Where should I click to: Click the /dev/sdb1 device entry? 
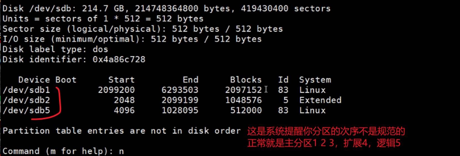point(26,90)
